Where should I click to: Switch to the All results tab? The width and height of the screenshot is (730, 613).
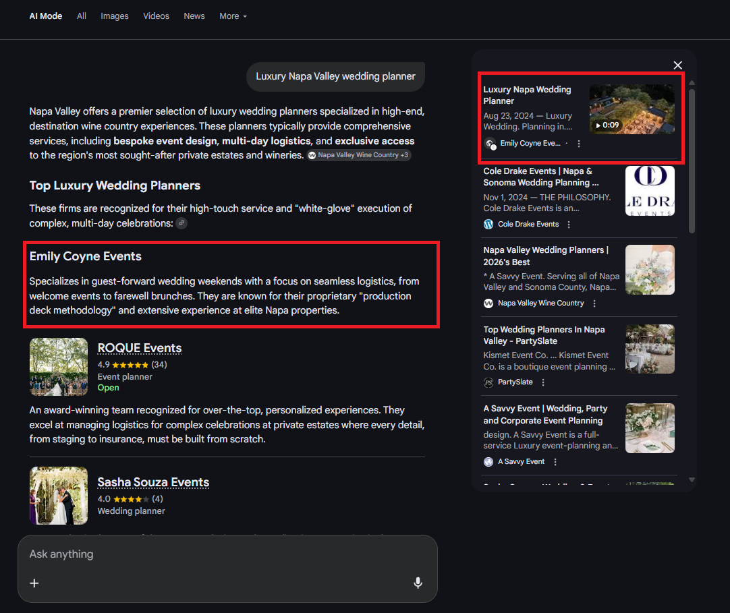(x=82, y=16)
